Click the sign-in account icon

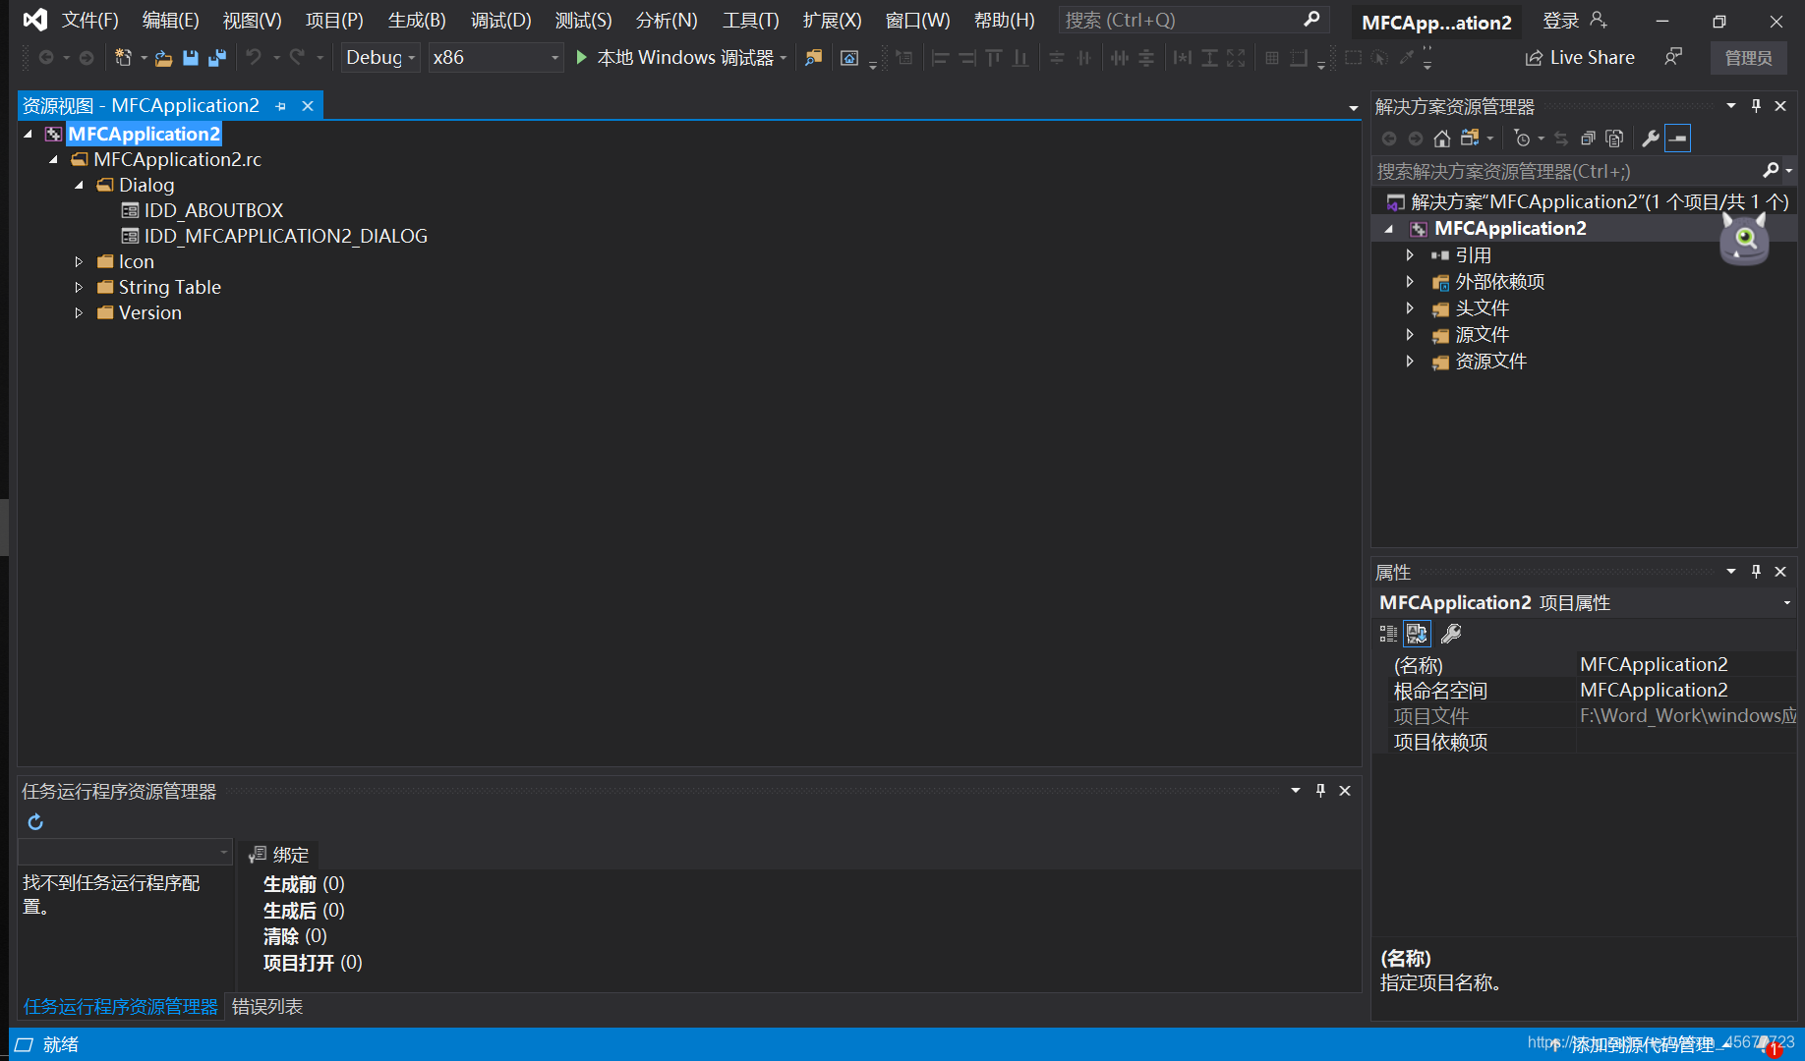click(x=1599, y=20)
